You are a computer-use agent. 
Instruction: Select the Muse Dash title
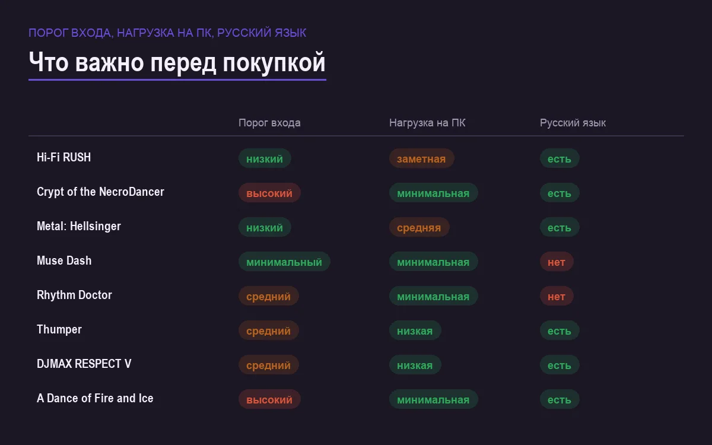[x=64, y=260]
